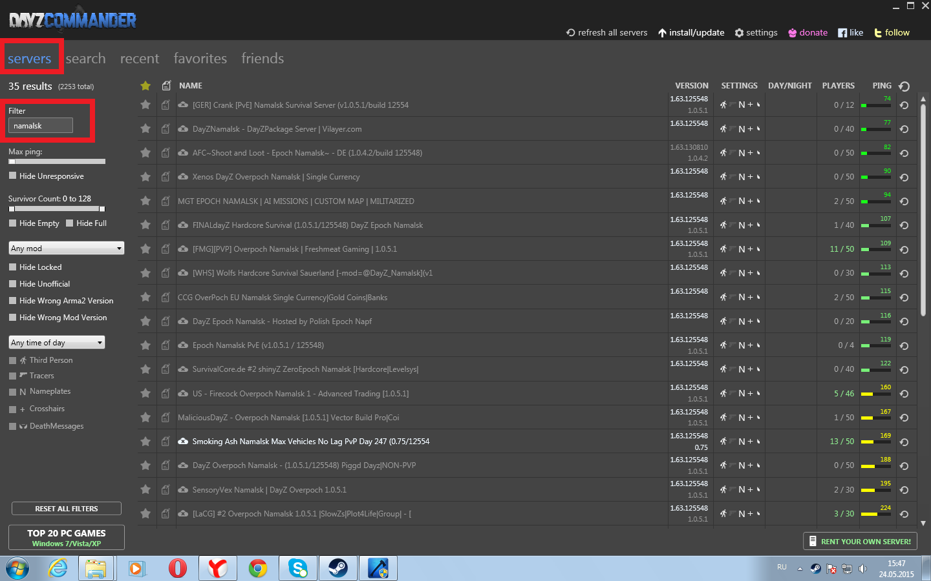Click the follow link
The image size is (931, 581).
(x=892, y=32)
